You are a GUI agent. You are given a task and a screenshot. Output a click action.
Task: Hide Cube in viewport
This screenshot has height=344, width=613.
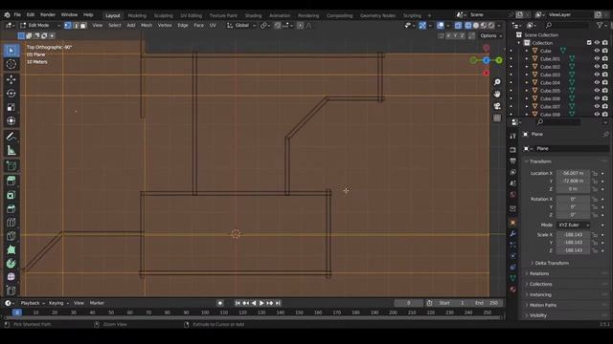pos(597,51)
